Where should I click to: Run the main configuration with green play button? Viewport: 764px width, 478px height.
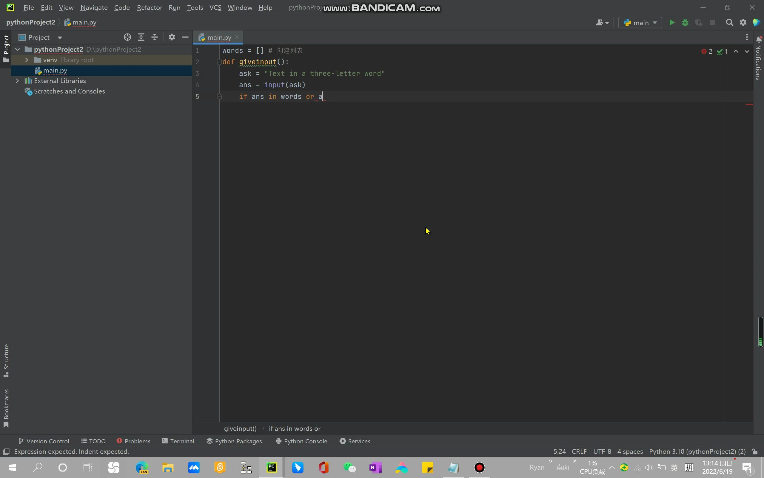click(672, 22)
